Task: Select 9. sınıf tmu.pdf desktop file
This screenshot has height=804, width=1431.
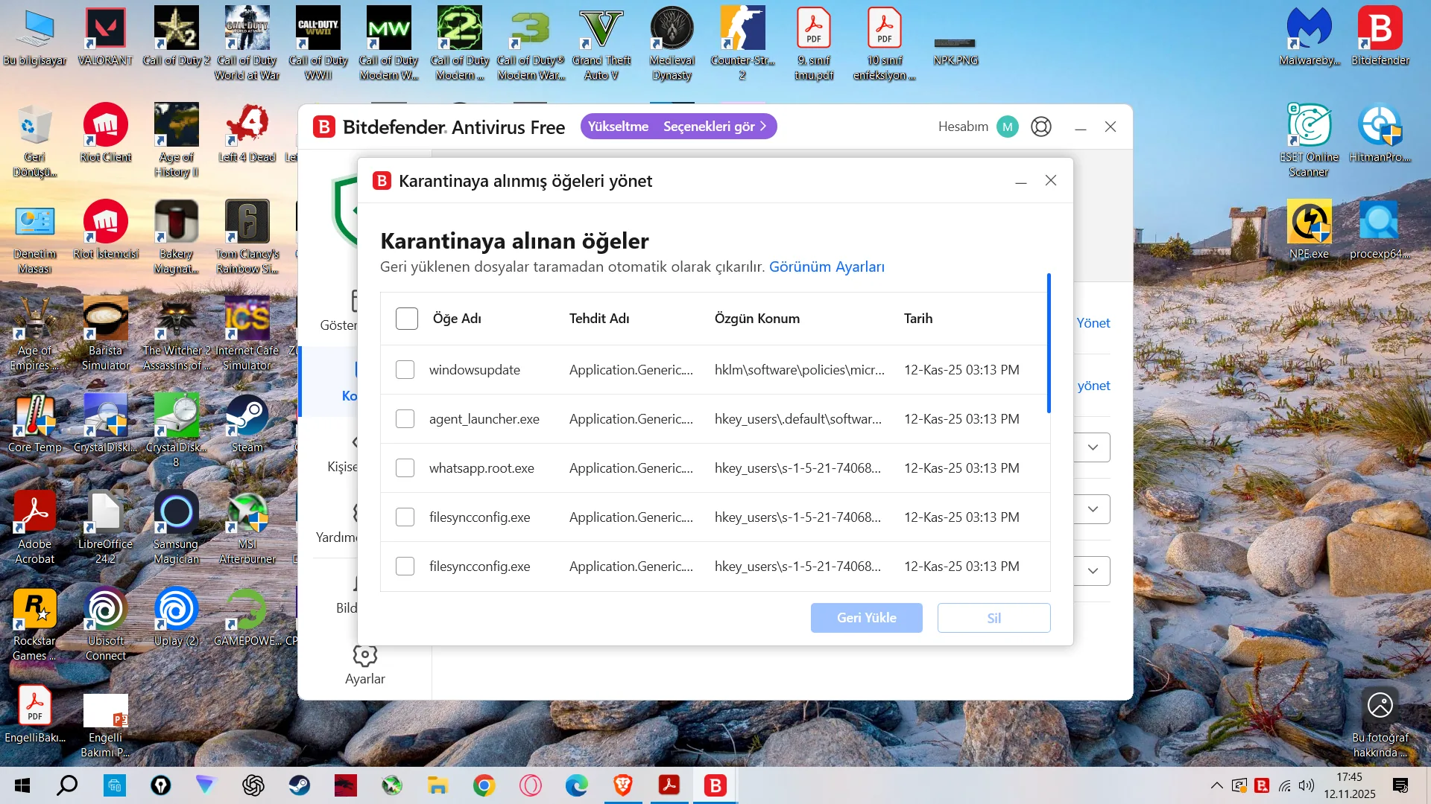Action: (814, 44)
